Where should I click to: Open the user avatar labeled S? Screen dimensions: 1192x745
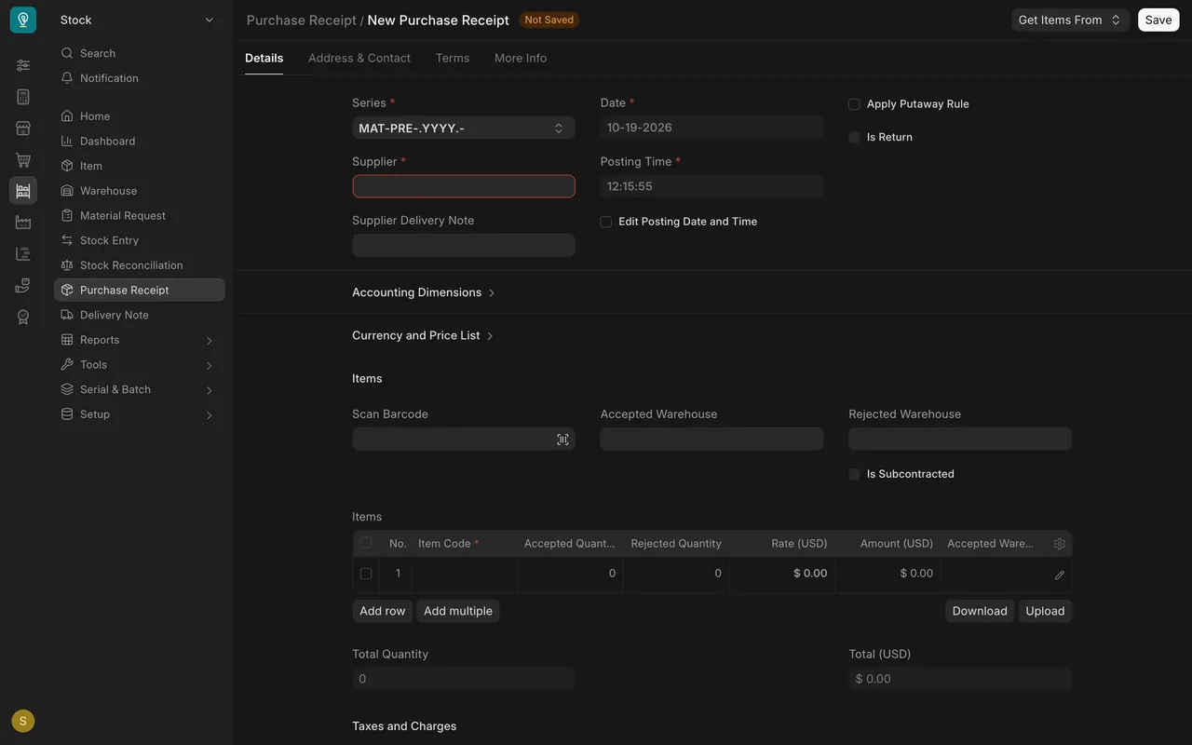pos(23,721)
